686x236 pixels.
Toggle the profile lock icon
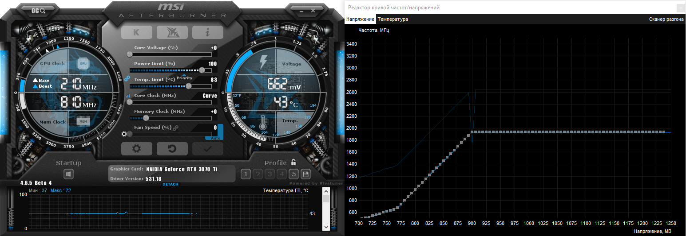pos(293,162)
